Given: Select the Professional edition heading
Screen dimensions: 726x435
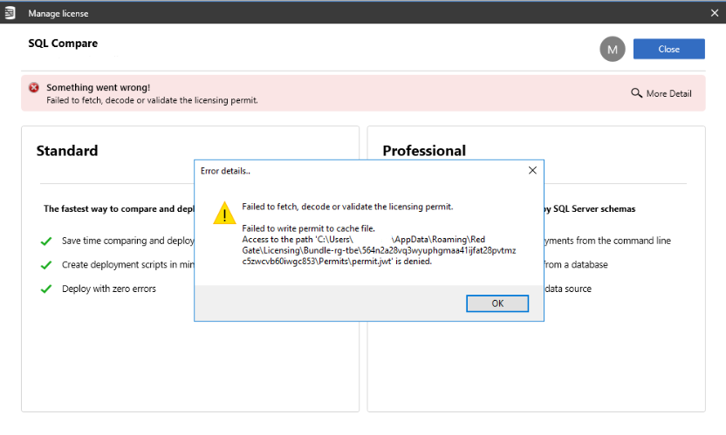Looking at the screenshot, I should [424, 151].
